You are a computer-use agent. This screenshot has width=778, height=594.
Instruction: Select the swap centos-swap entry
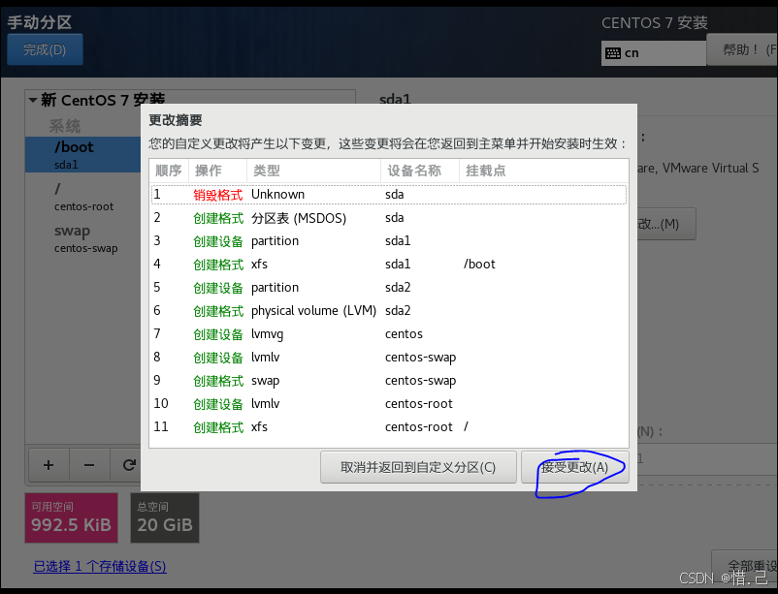click(82, 238)
